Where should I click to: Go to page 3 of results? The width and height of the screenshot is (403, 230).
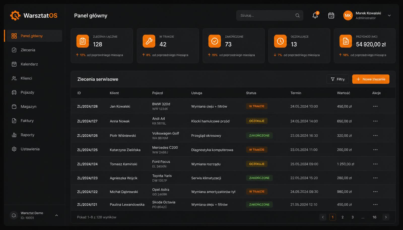point(353,217)
